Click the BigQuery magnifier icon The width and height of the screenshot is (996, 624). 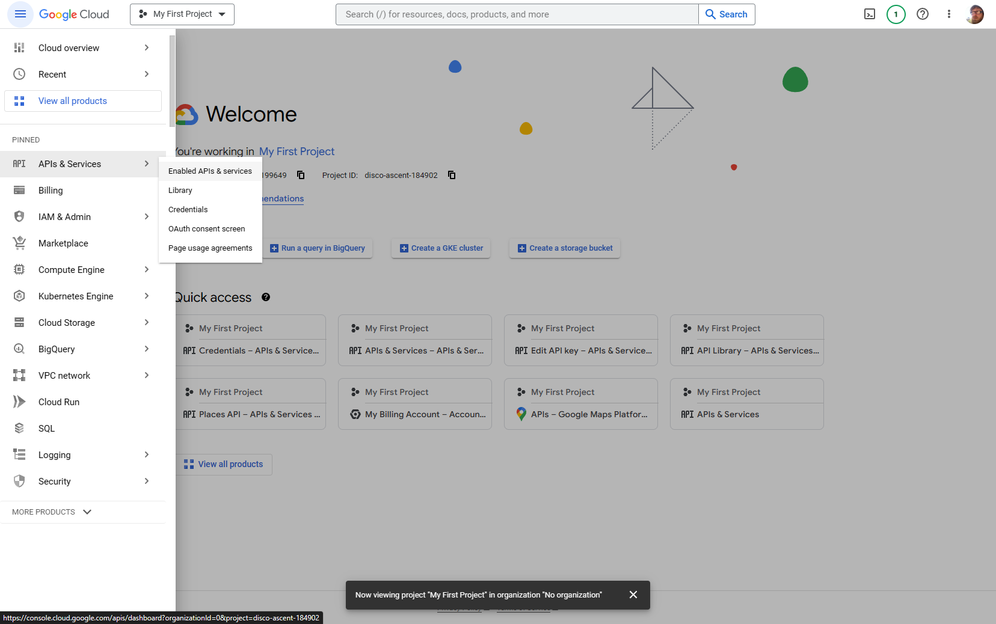coord(19,349)
